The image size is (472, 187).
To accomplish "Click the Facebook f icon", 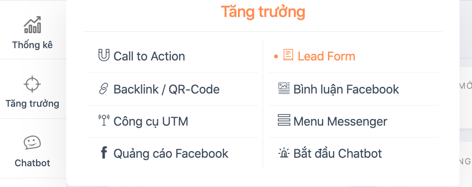I will [x=104, y=153].
